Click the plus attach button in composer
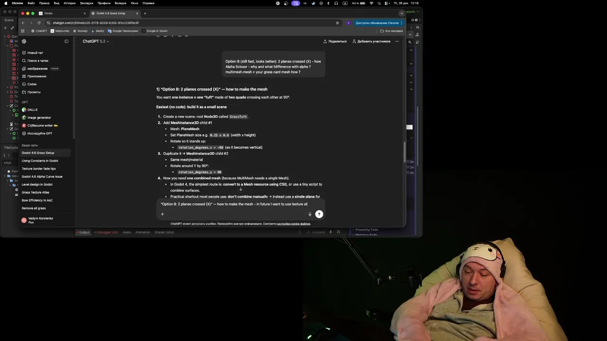This screenshot has height=341, width=607. click(162, 214)
